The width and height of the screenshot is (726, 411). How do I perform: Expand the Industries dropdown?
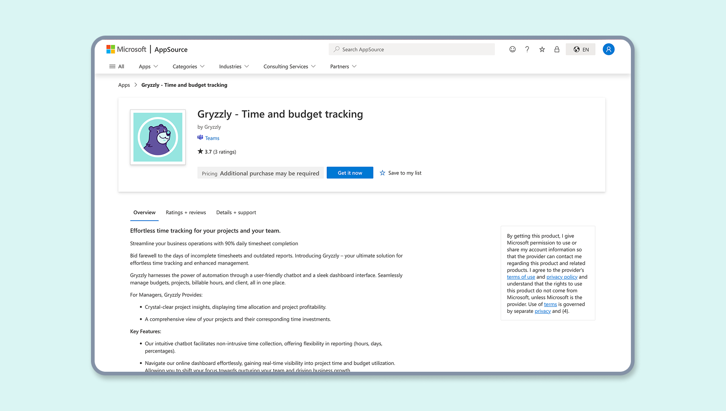tap(234, 67)
